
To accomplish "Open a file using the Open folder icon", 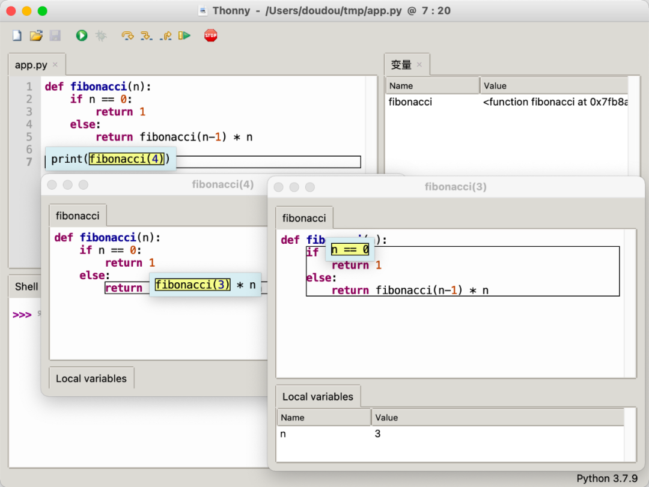I will pos(36,35).
